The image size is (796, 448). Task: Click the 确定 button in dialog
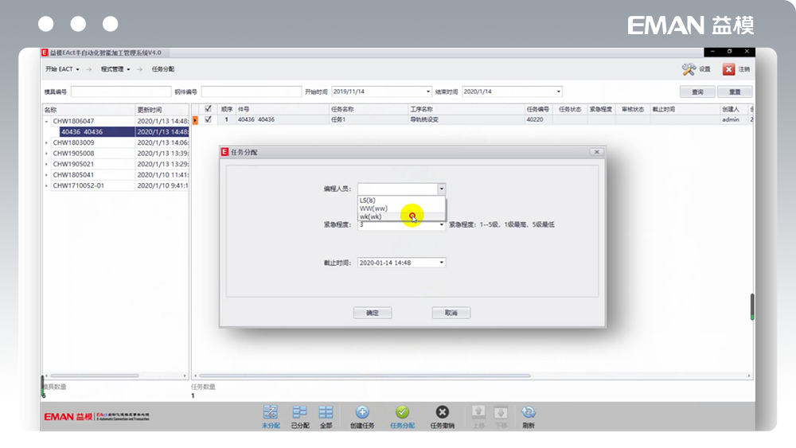click(373, 313)
